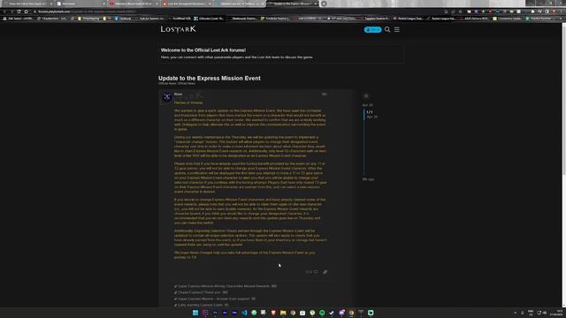Open the hamburger menu in the forum header
The height and width of the screenshot is (318, 566).
coord(397,29)
